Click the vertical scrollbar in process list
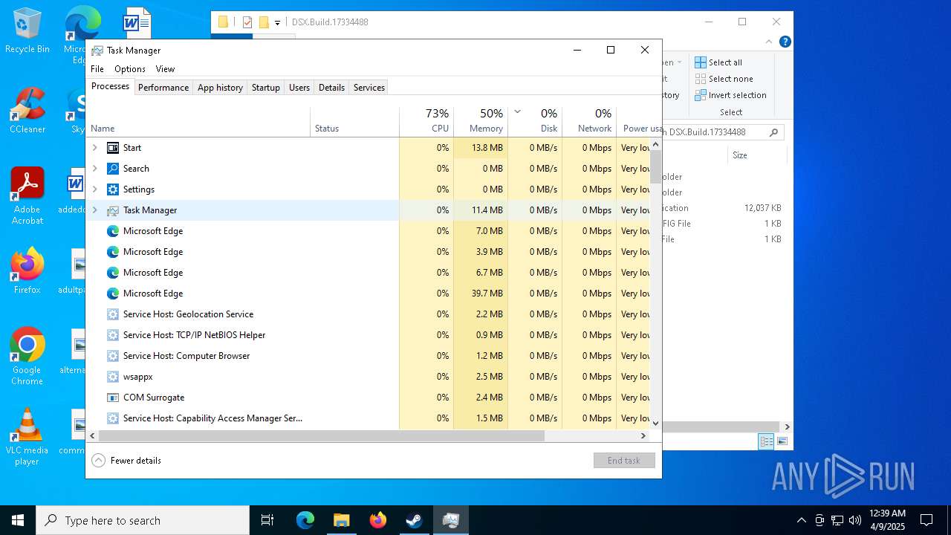 655,167
